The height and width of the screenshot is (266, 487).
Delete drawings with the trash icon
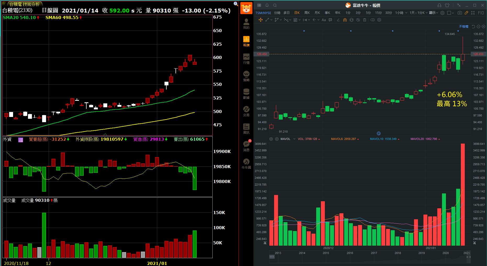coord(365,20)
